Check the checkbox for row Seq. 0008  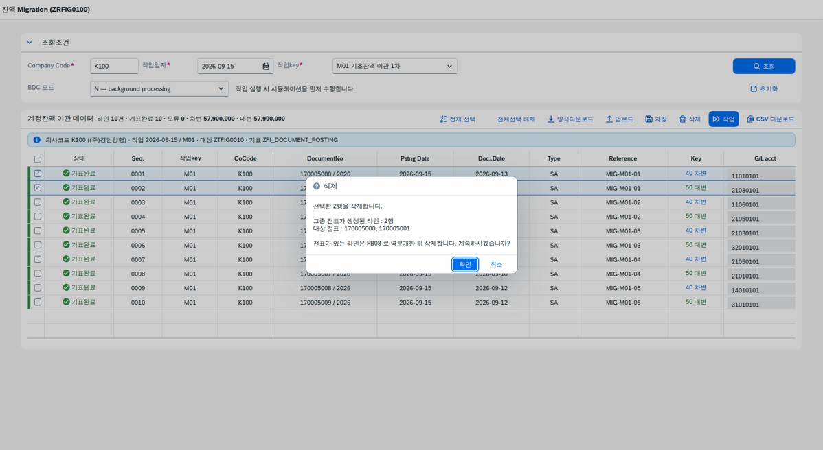point(38,274)
